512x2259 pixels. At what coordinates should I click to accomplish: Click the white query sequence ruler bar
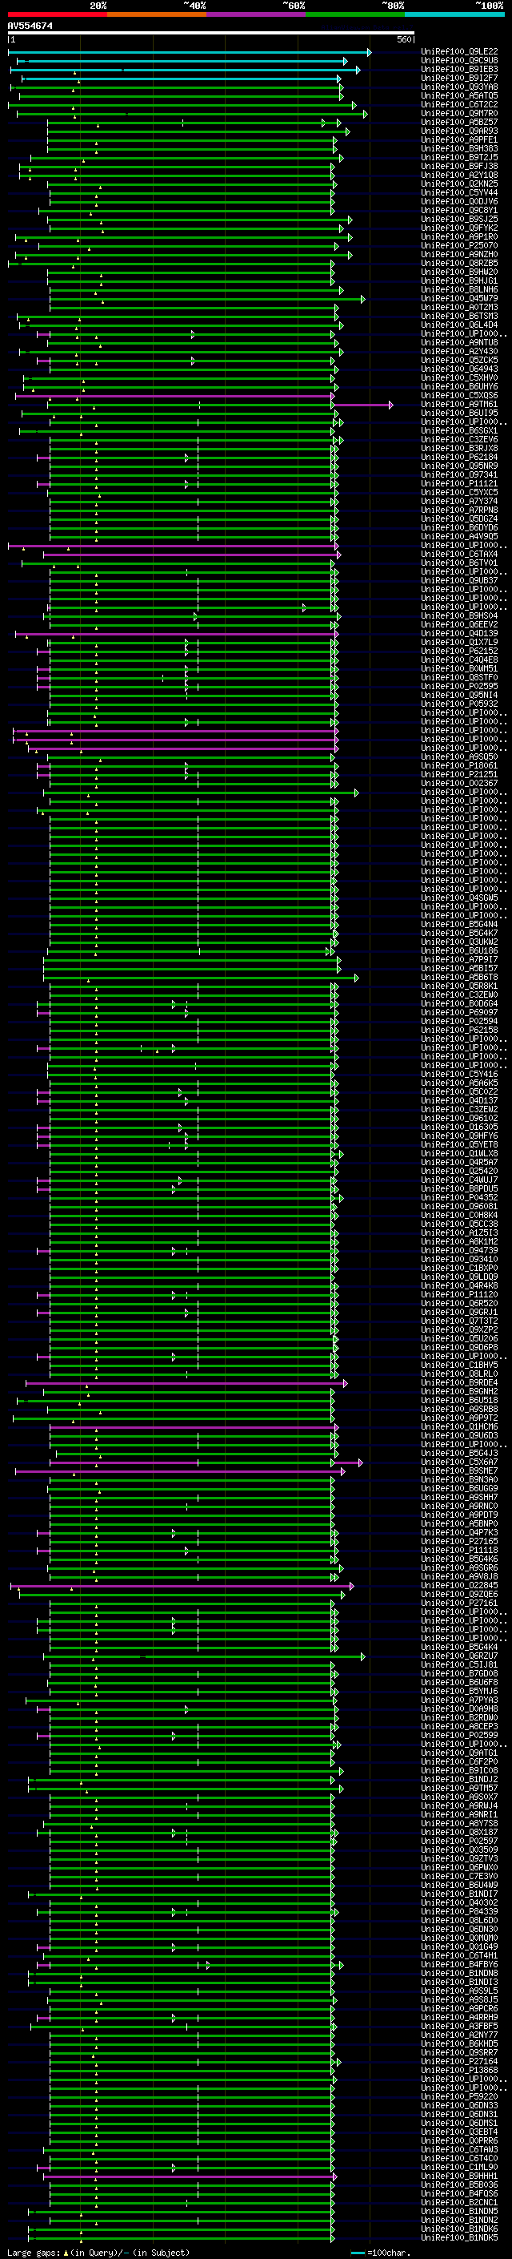tap(211, 34)
